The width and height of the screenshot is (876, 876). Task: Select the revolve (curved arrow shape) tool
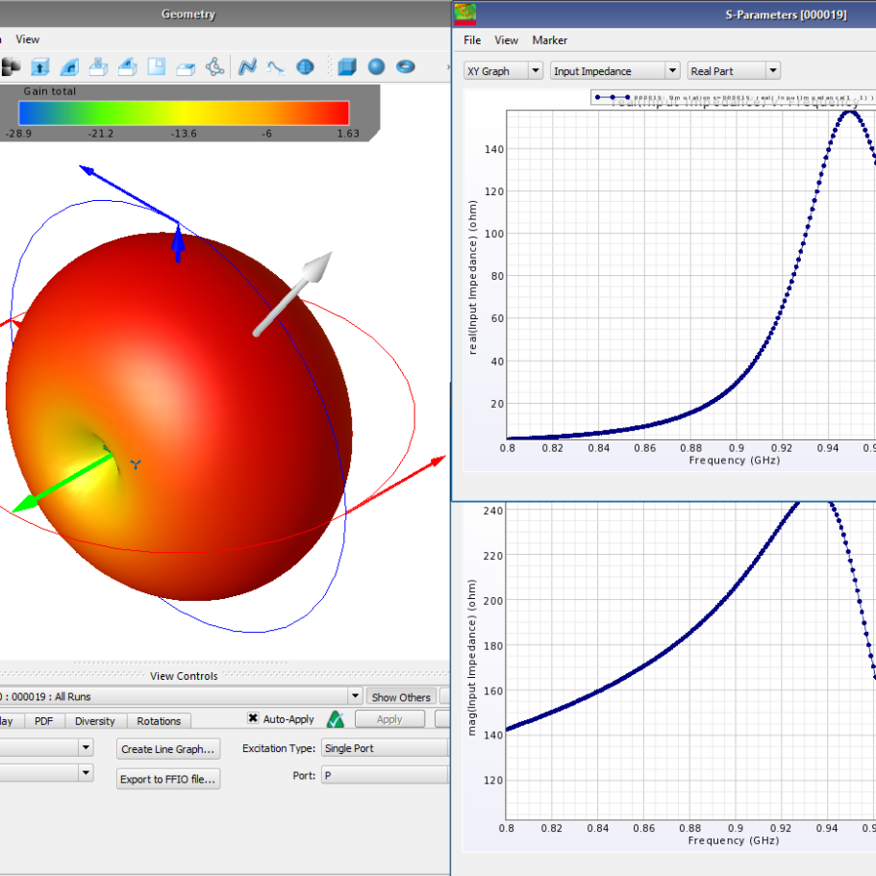[69, 67]
